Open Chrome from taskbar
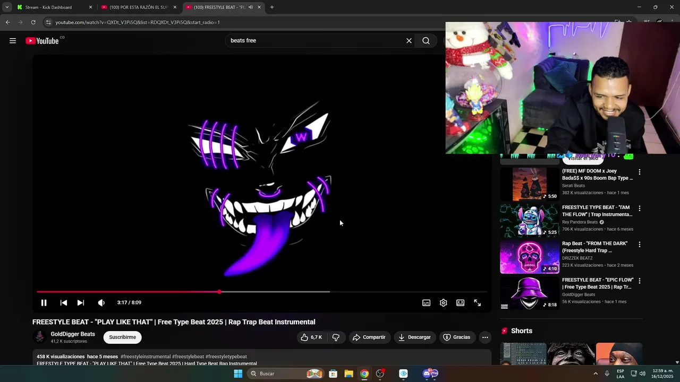The width and height of the screenshot is (680, 382). [364, 374]
